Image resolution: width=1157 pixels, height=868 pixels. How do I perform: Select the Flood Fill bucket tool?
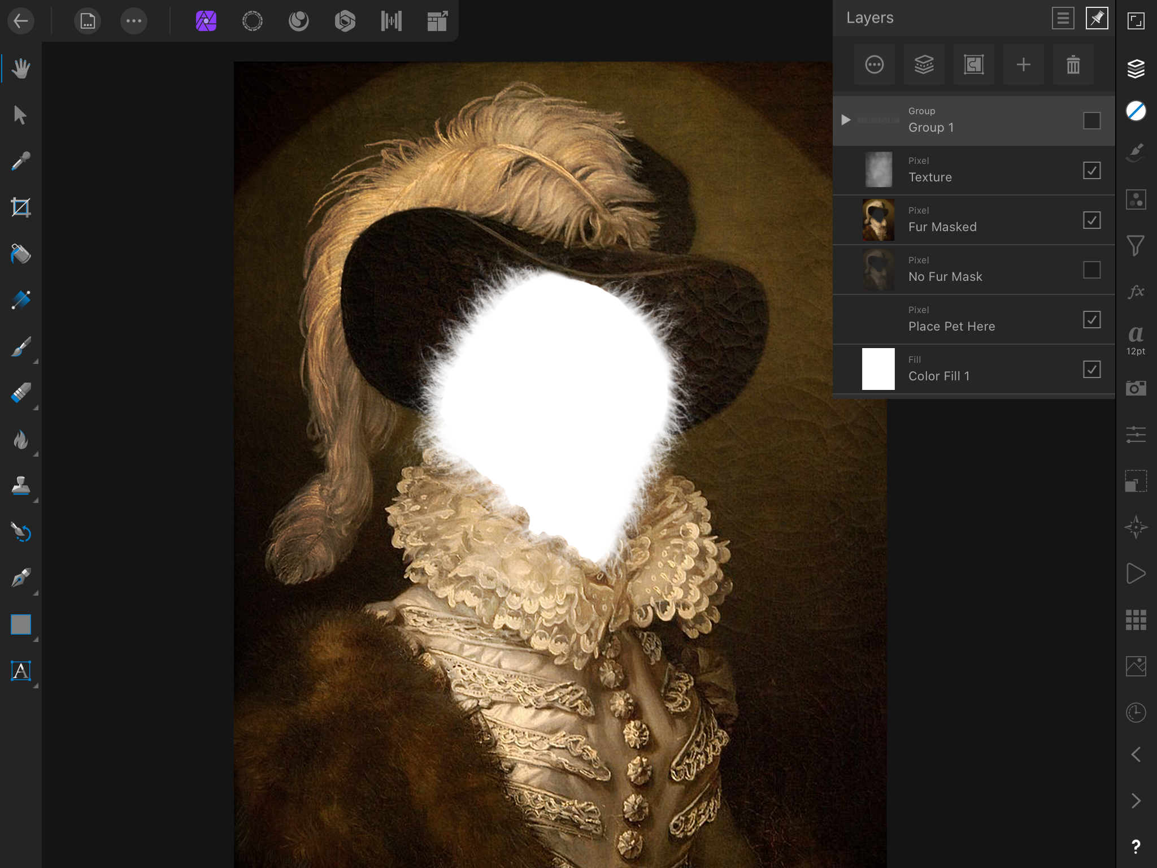21,254
